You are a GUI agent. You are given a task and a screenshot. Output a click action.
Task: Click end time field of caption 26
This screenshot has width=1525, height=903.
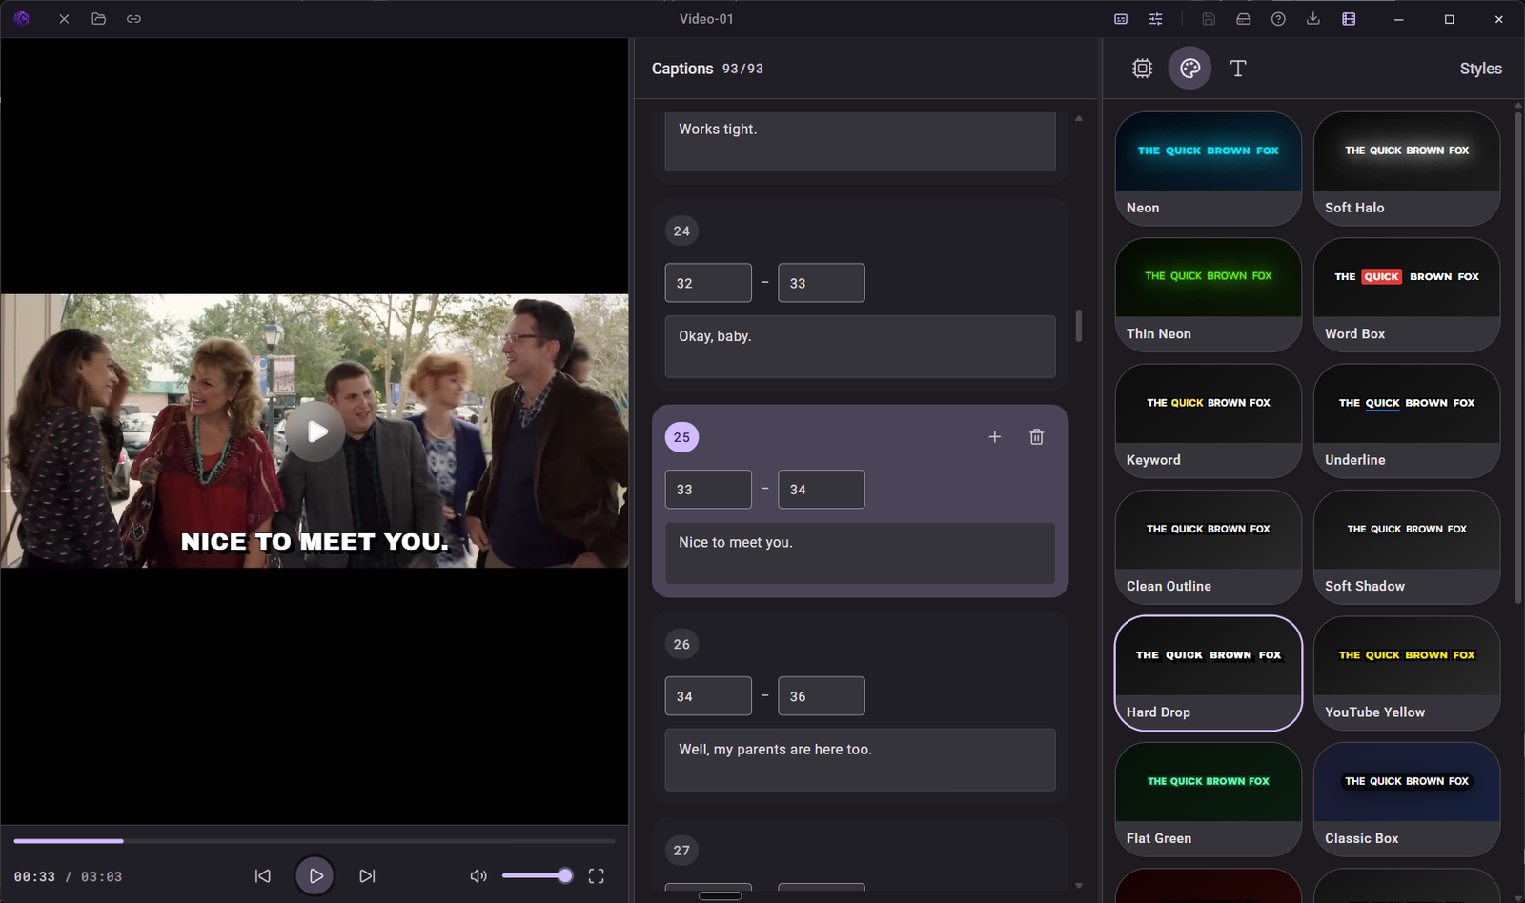point(822,696)
